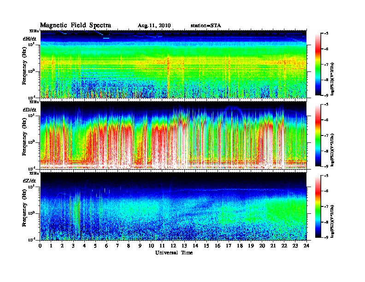Click the date label "Aug 11, 2010"
The image size is (365, 282).
154,26
